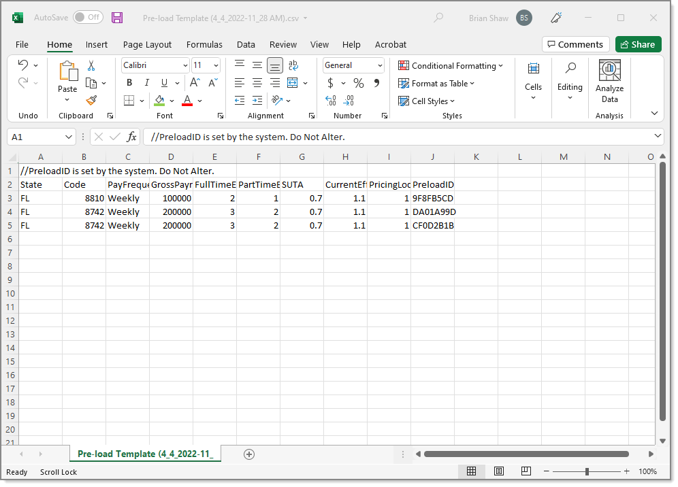
Task: Toggle Bold formatting
Action: point(129,83)
